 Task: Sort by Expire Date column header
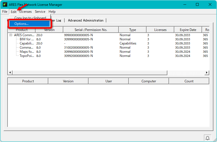188,30
